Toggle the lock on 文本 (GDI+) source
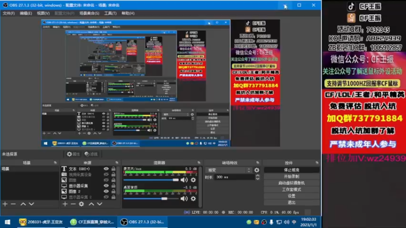The height and width of the screenshot is (228, 406). (113, 169)
